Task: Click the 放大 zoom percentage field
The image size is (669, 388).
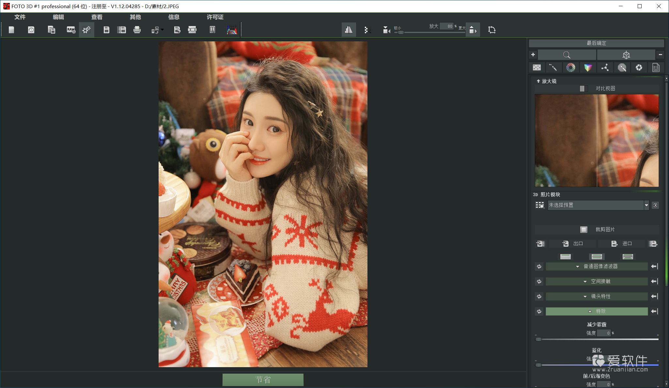Action: 446,26
